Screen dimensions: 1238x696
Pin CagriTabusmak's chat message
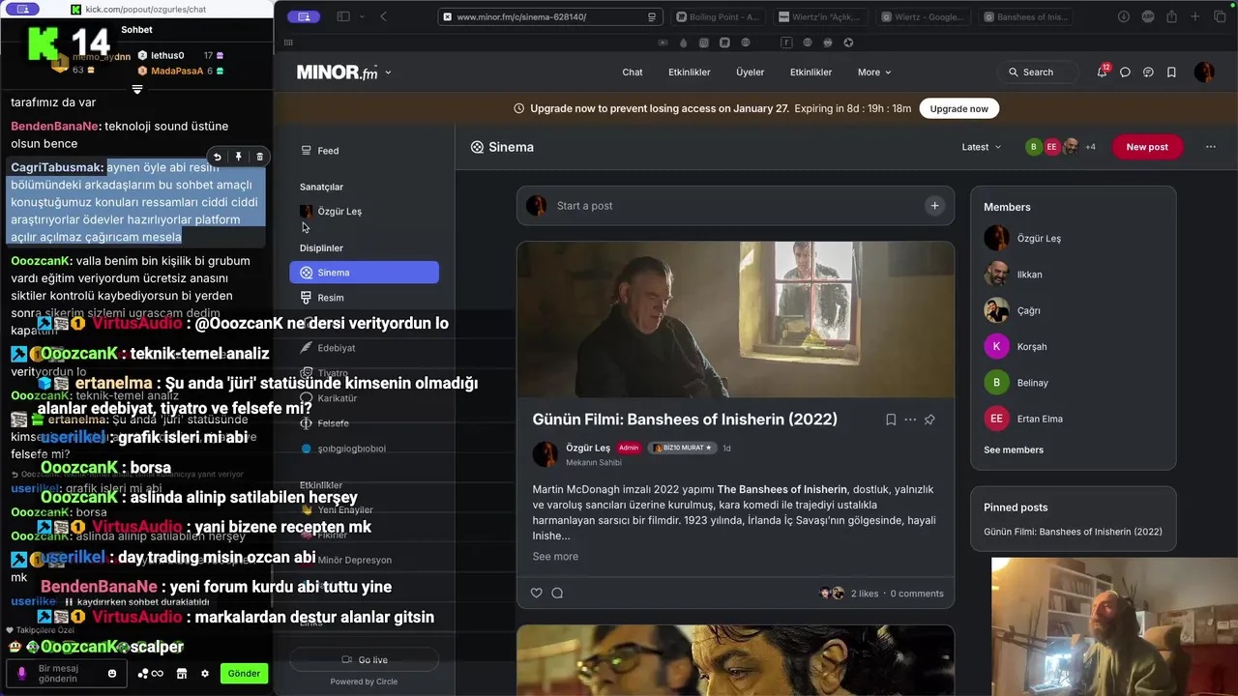coord(239,157)
